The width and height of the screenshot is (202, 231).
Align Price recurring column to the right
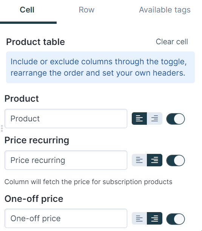(x=155, y=160)
